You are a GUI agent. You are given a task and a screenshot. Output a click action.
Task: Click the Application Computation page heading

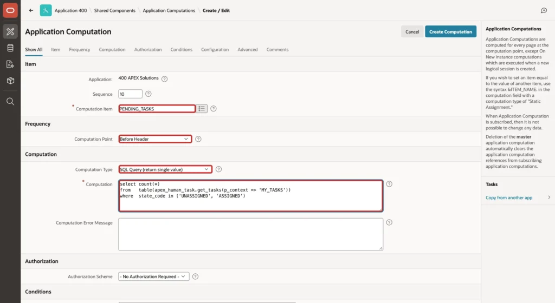pyautogui.click(x=68, y=32)
